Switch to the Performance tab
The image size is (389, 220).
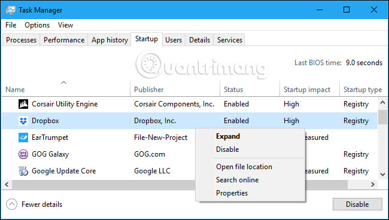click(64, 40)
